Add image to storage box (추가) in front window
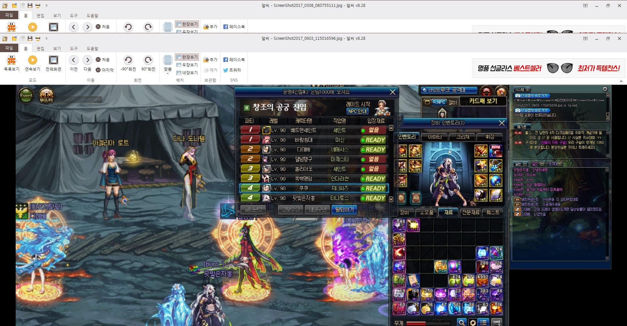The width and height of the screenshot is (627, 326). click(x=210, y=60)
